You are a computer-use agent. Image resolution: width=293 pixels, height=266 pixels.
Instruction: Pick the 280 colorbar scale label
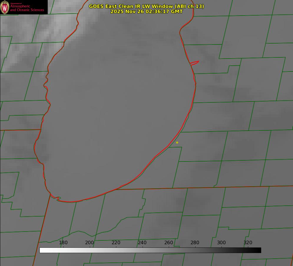(195, 242)
